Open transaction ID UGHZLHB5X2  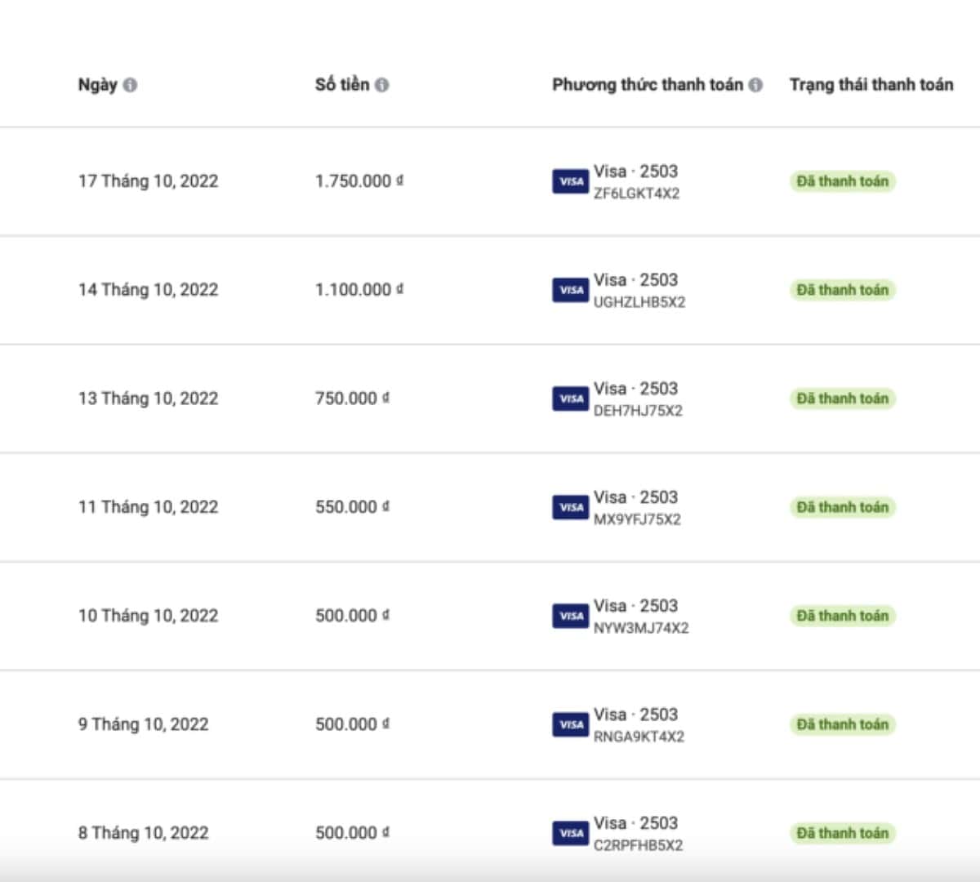[x=639, y=302]
